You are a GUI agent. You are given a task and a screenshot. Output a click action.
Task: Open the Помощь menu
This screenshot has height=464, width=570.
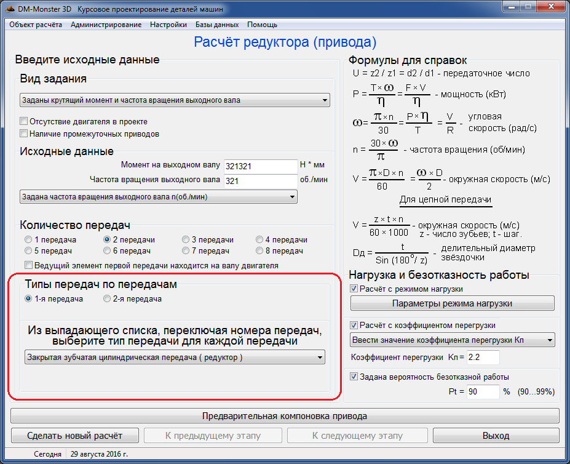pyautogui.click(x=262, y=25)
